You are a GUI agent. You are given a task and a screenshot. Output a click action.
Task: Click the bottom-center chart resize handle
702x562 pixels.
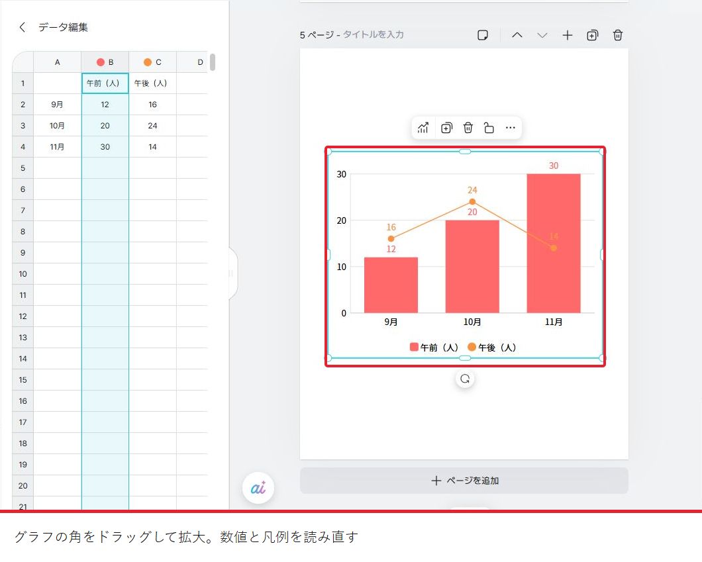465,358
